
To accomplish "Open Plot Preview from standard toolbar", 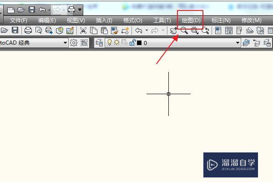I will tap(39, 30).
